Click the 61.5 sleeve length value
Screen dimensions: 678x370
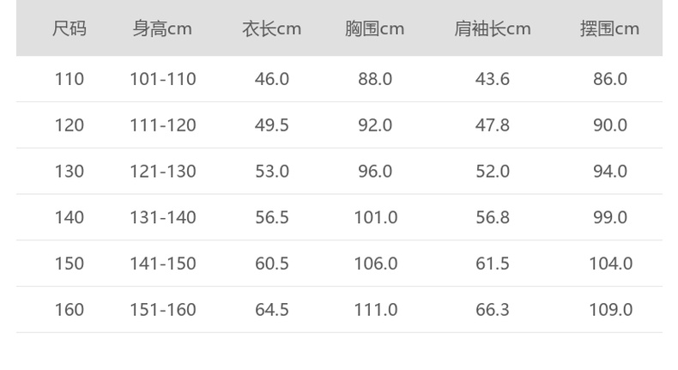click(x=493, y=264)
